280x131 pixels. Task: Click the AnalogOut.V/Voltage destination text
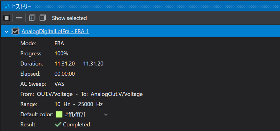tap(117, 94)
